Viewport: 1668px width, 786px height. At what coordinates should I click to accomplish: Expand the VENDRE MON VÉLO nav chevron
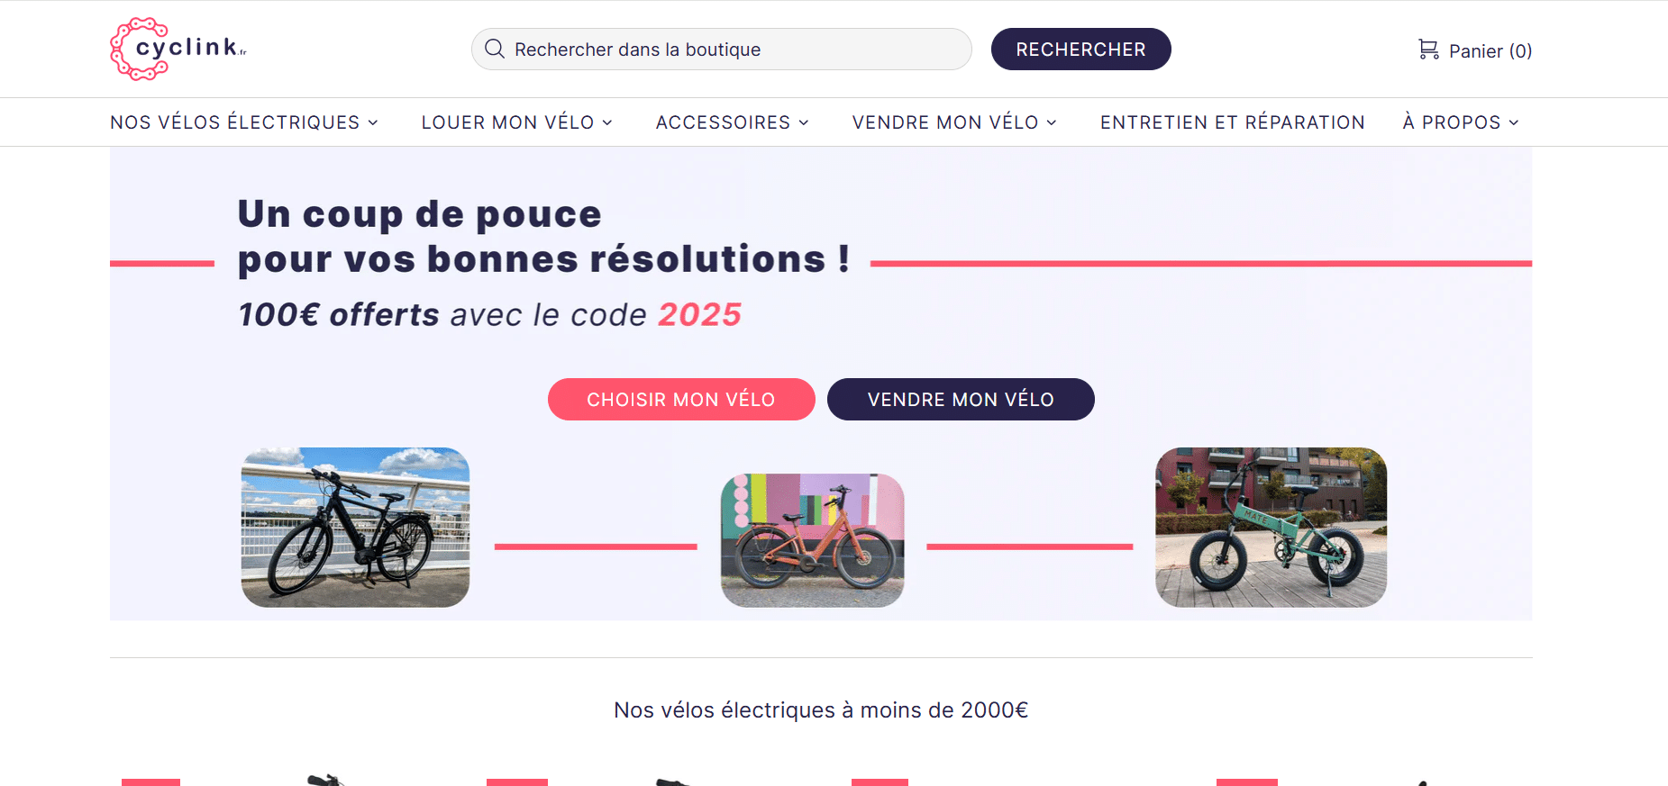pos(1052,122)
